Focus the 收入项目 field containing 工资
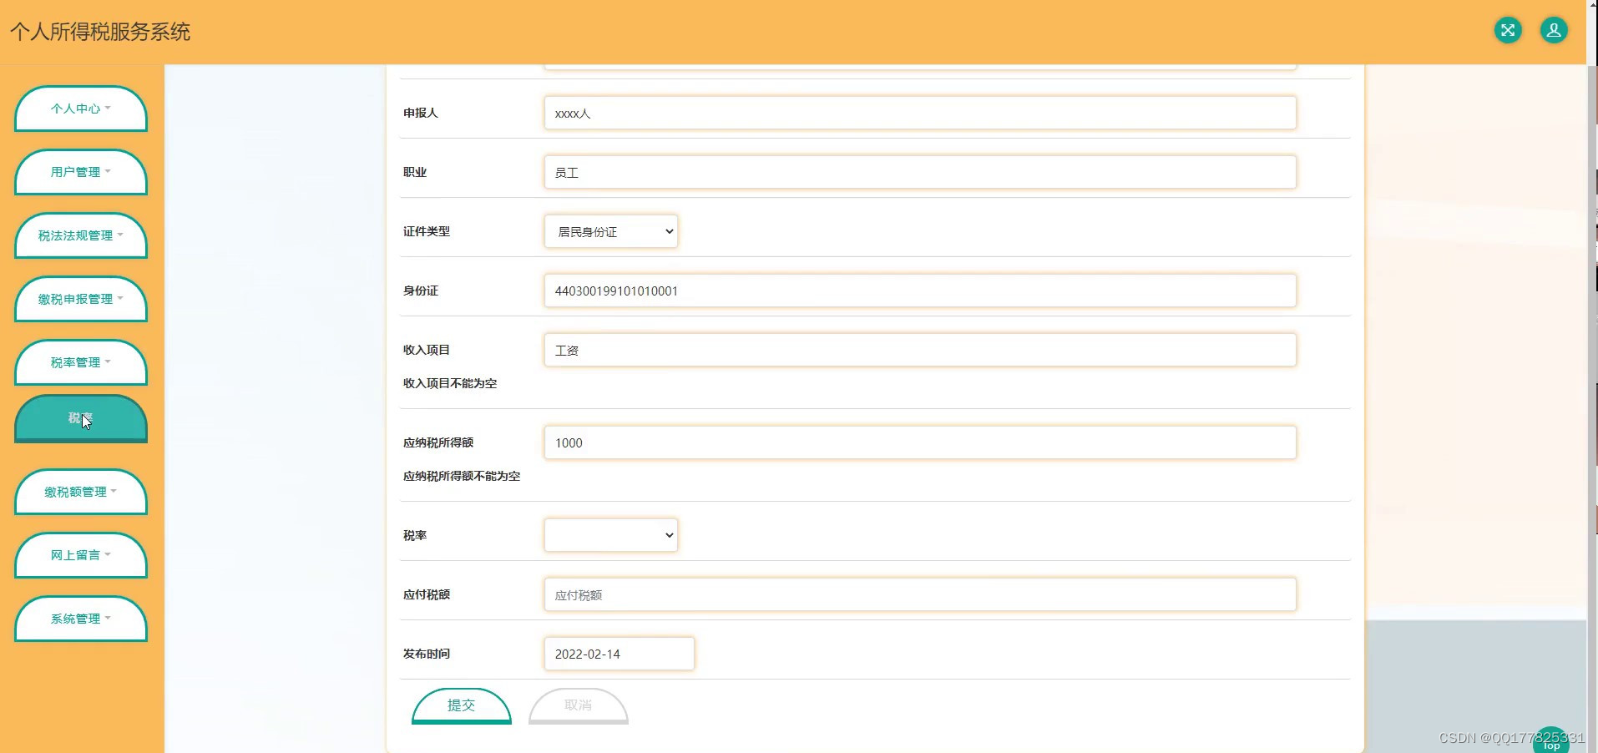This screenshot has height=753, width=1598. point(920,350)
